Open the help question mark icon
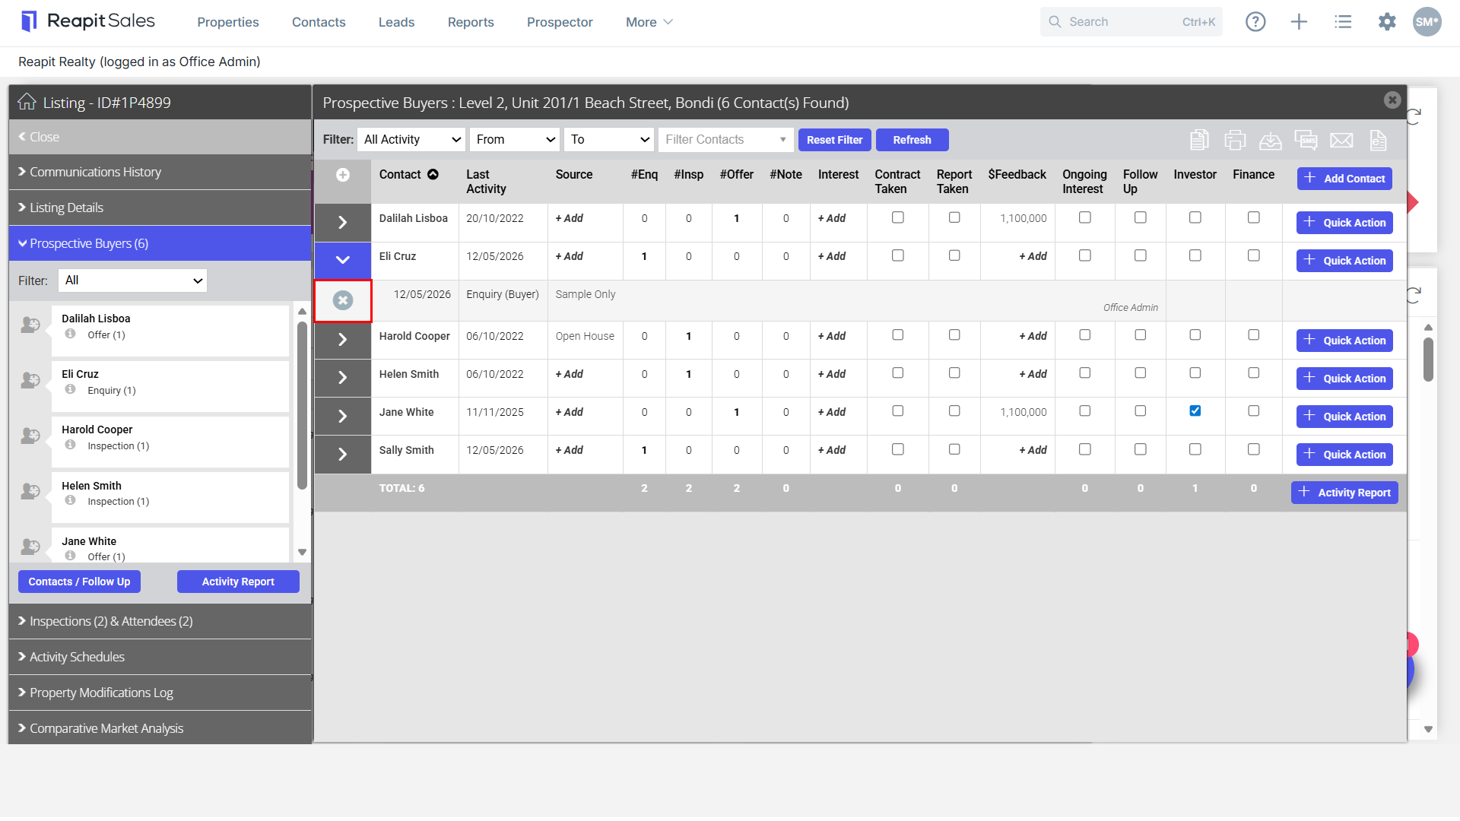Viewport: 1460px width, 821px height. (x=1255, y=22)
